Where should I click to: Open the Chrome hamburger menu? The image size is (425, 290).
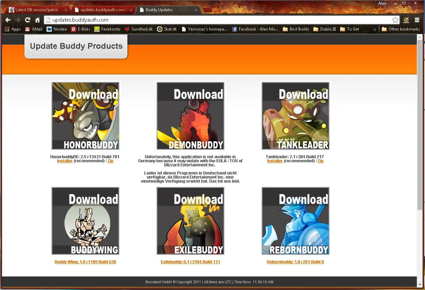pyautogui.click(x=417, y=20)
